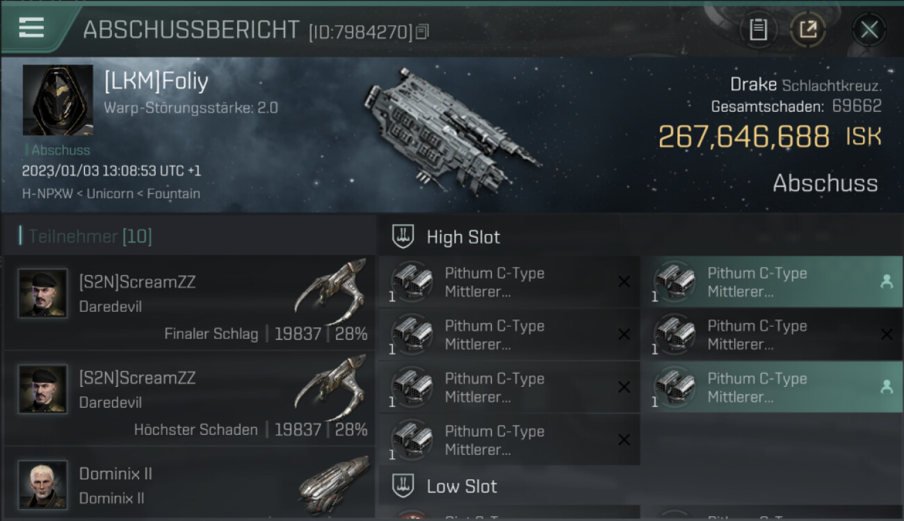Close the Abschussbericht window
904x521 pixels.
pyautogui.click(x=869, y=30)
